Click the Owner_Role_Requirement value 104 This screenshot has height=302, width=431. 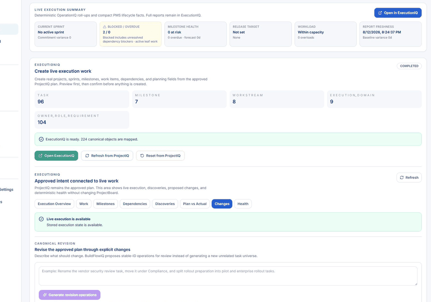click(x=42, y=122)
